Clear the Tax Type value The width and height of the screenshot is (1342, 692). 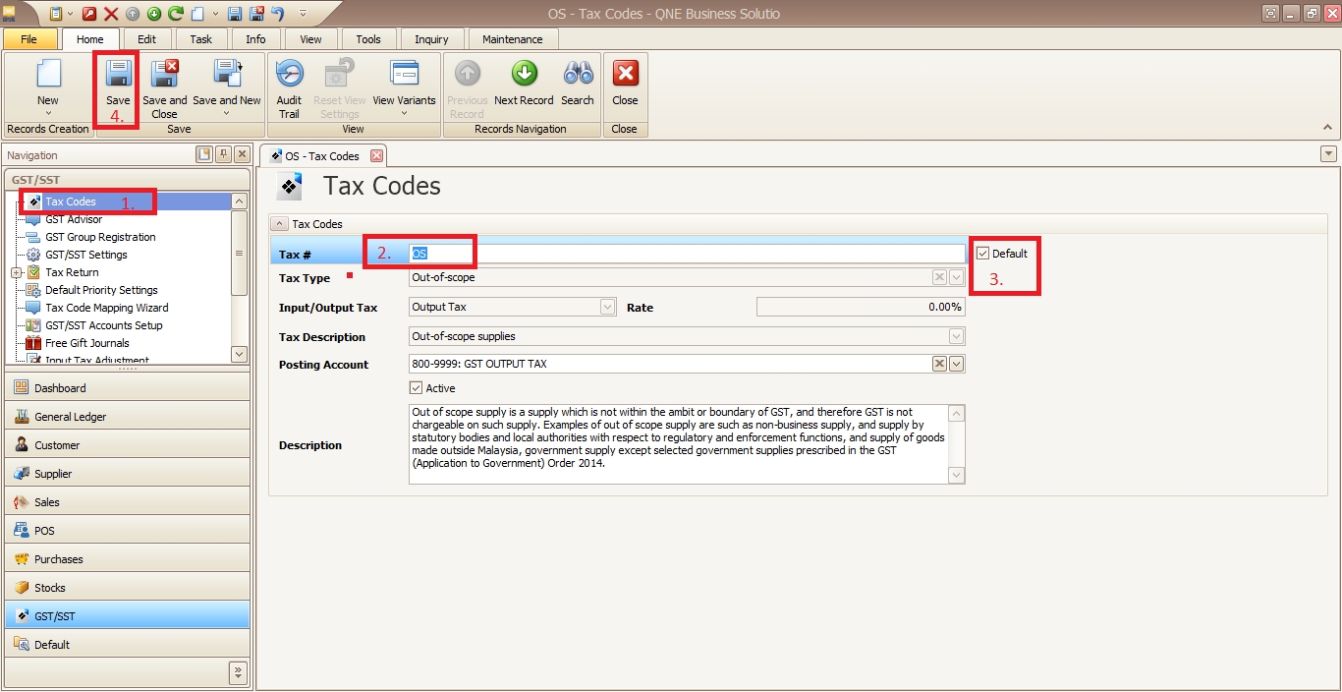[x=939, y=278]
